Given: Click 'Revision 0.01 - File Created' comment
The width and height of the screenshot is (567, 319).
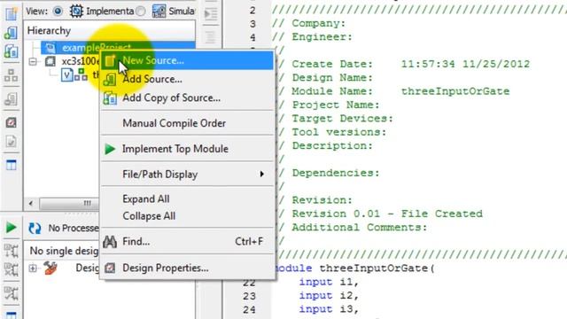Looking at the screenshot, I should coord(387,214).
